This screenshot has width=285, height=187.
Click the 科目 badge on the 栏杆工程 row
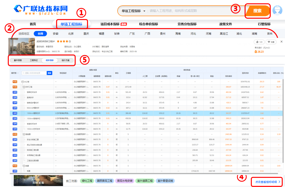(15, 87)
